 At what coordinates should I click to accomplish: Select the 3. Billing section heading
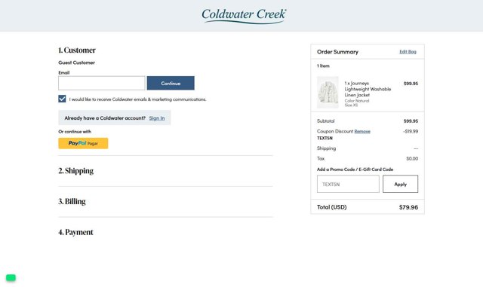[x=72, y=201]
